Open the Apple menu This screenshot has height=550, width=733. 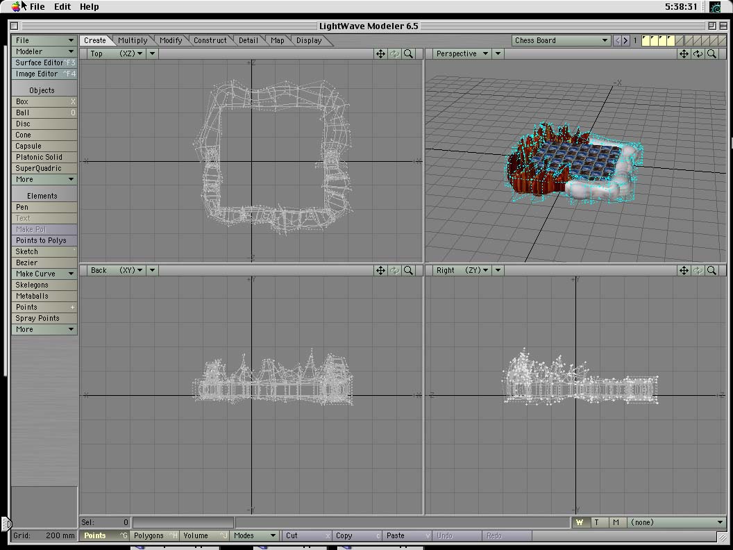16,6
